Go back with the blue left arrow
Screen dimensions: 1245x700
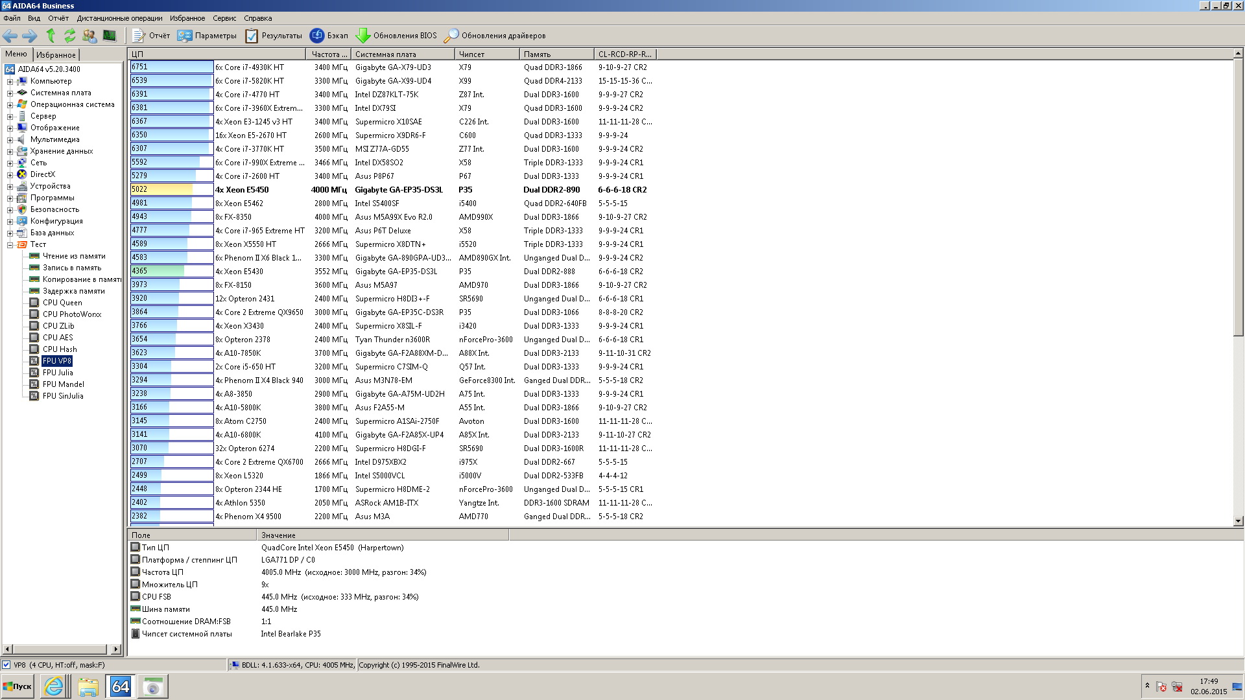coord(10,36)
